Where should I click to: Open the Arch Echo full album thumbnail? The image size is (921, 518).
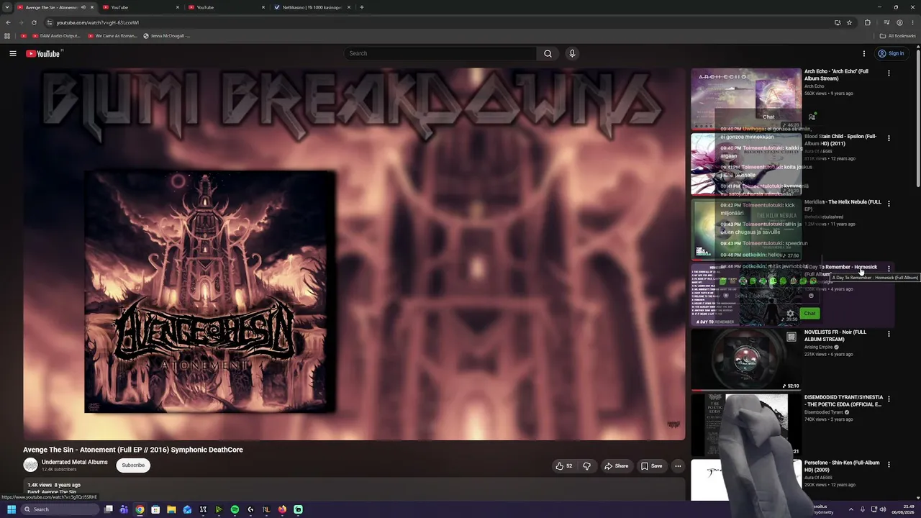746,99
